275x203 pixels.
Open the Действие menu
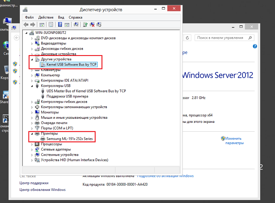[x=45, y=17]
